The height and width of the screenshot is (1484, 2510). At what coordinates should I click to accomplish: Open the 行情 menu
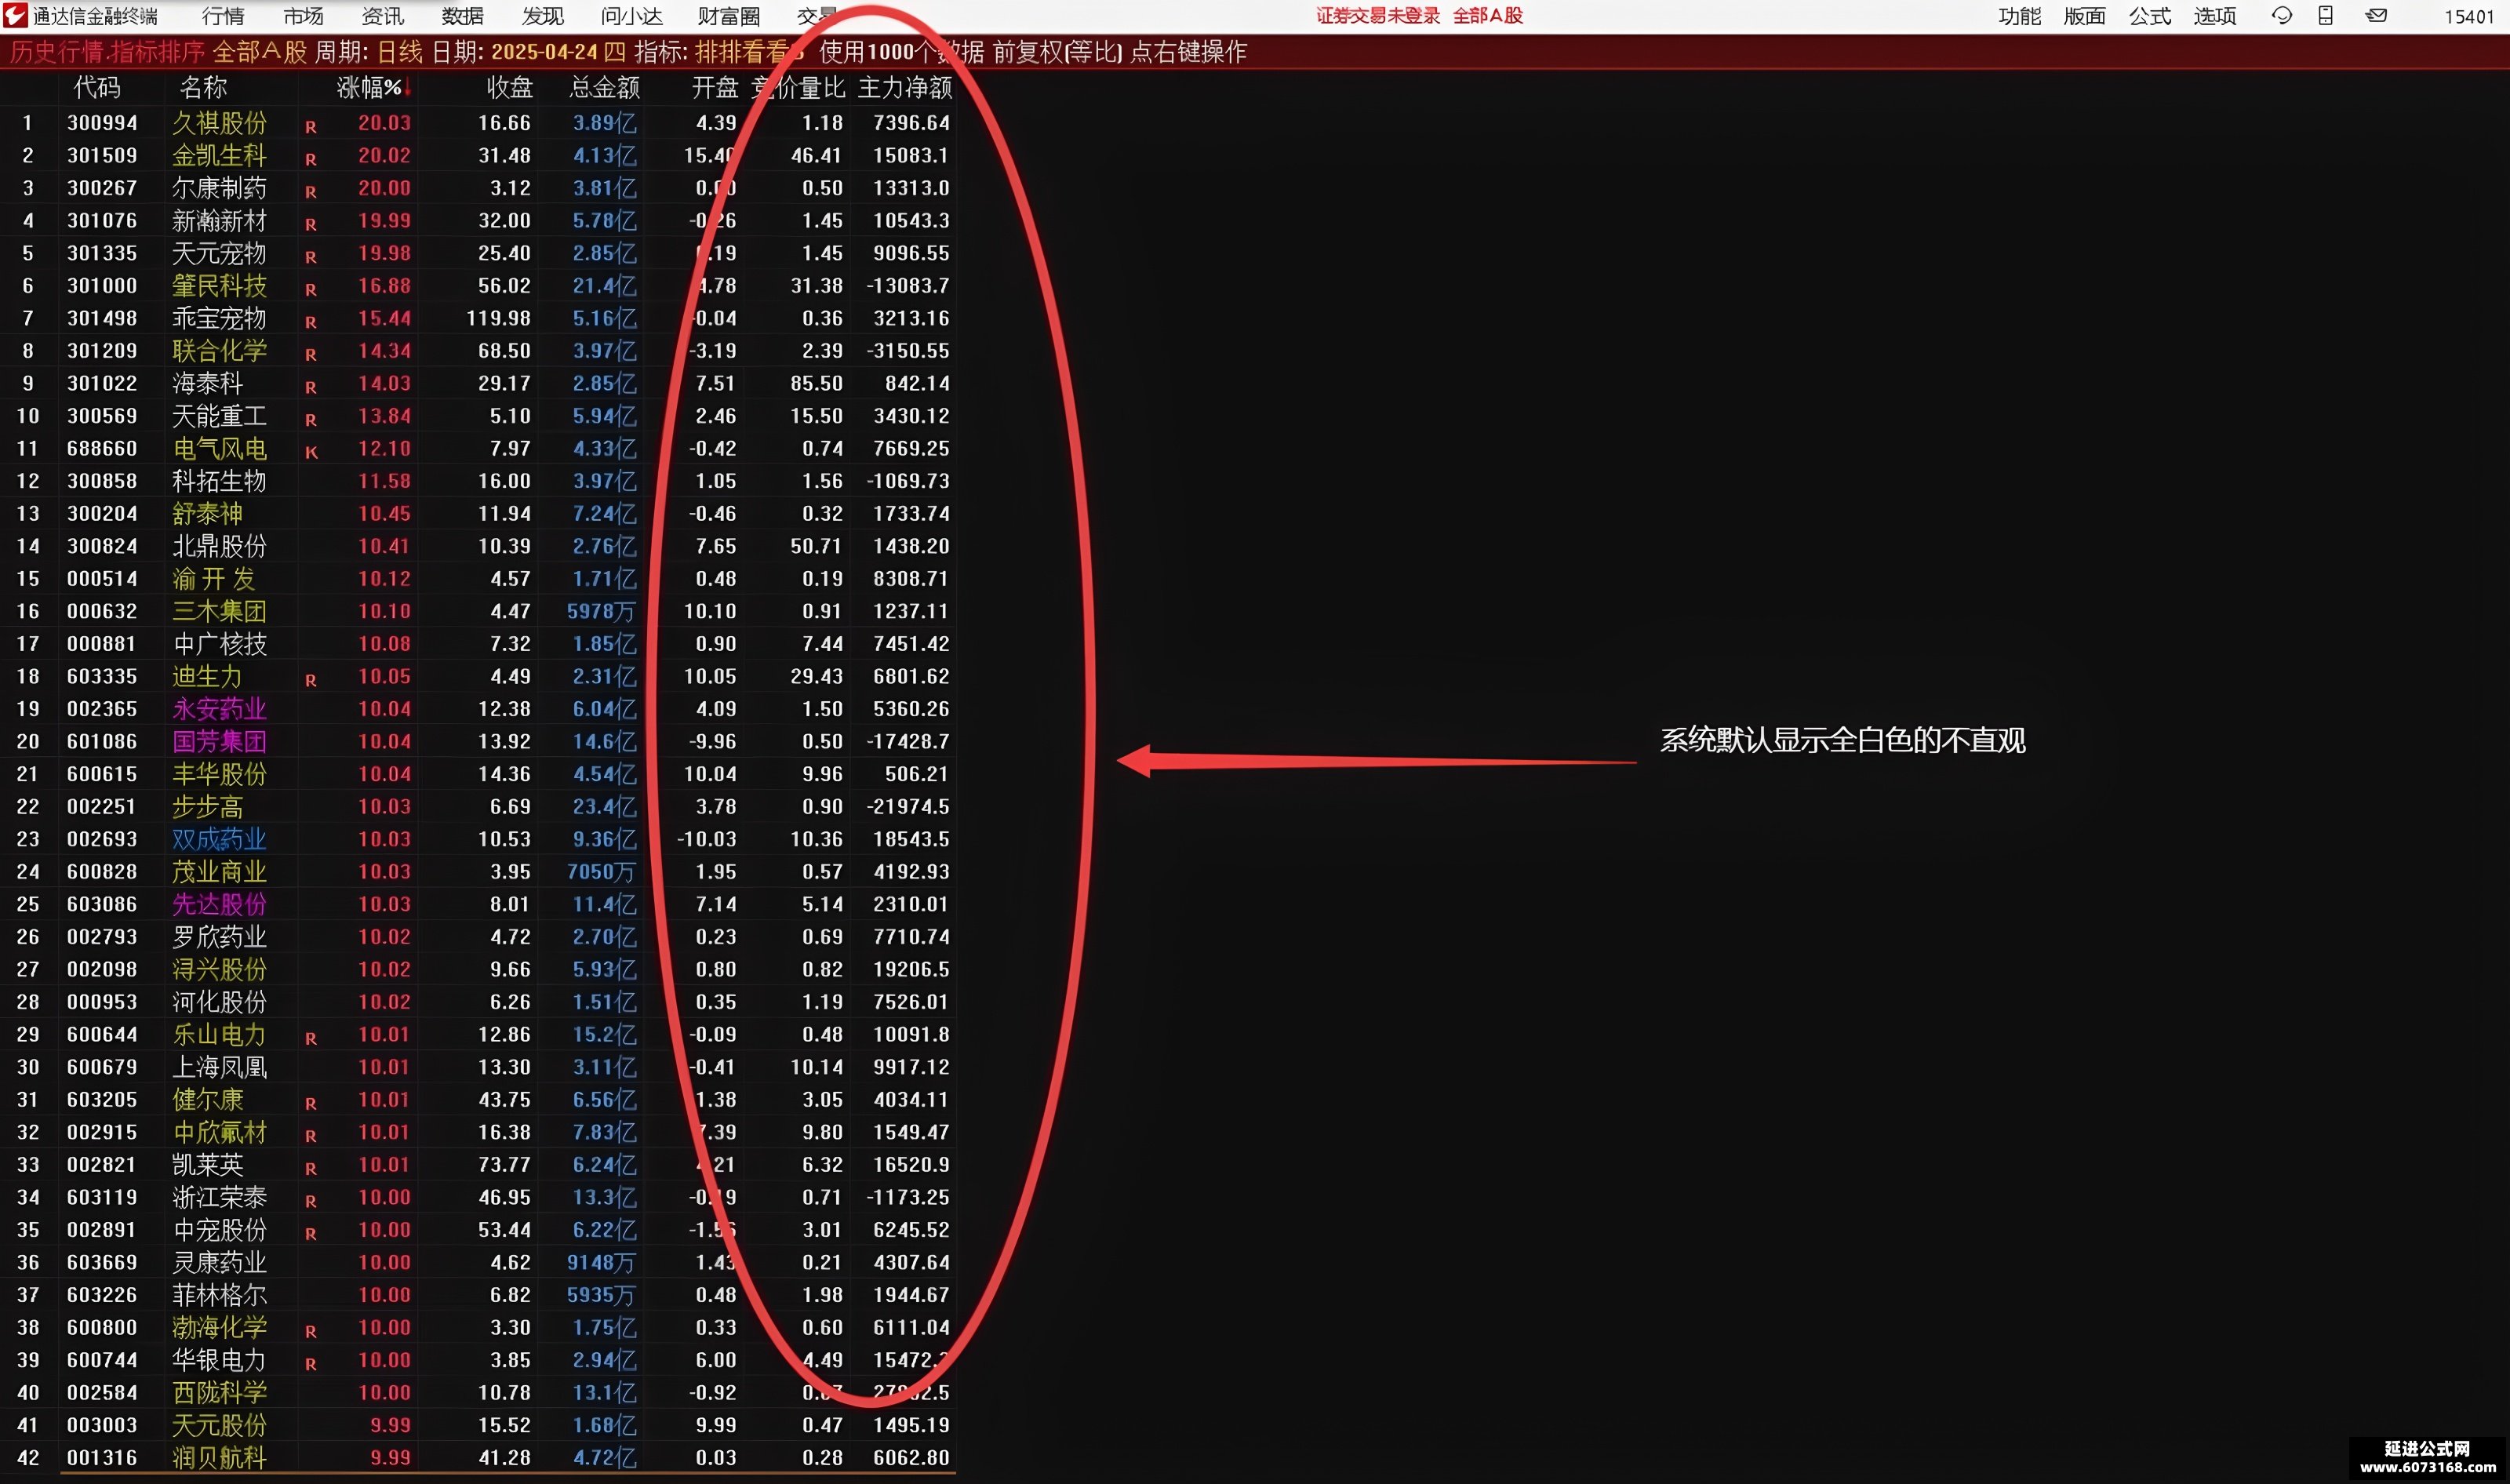pyautogui.click(x=222, y=16)
